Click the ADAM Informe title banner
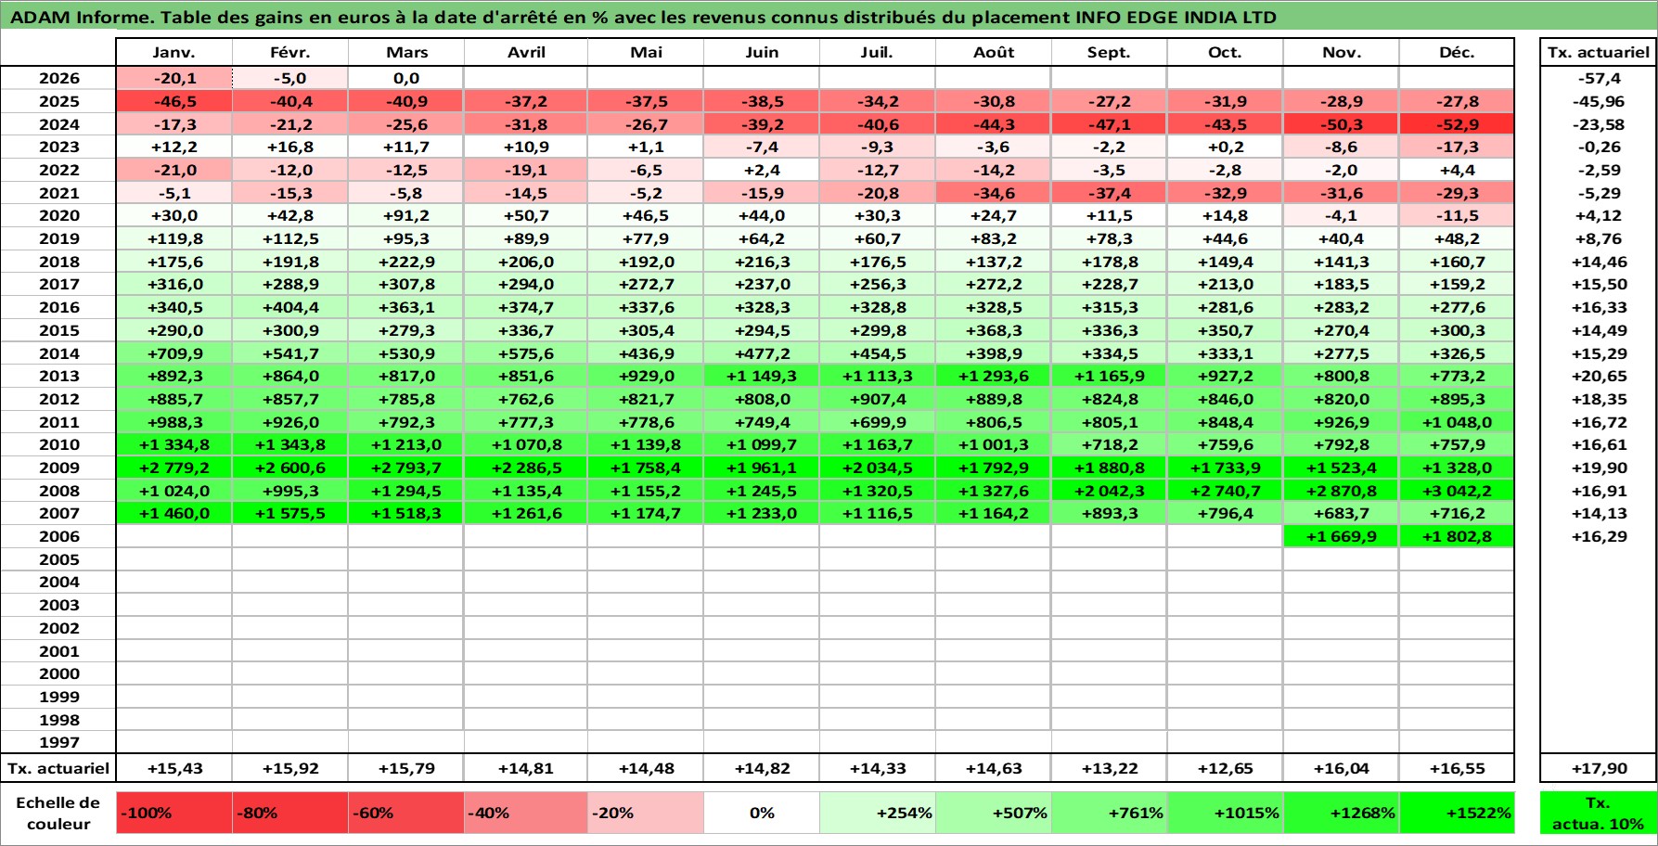1658x846 pixels. [829, 17]
